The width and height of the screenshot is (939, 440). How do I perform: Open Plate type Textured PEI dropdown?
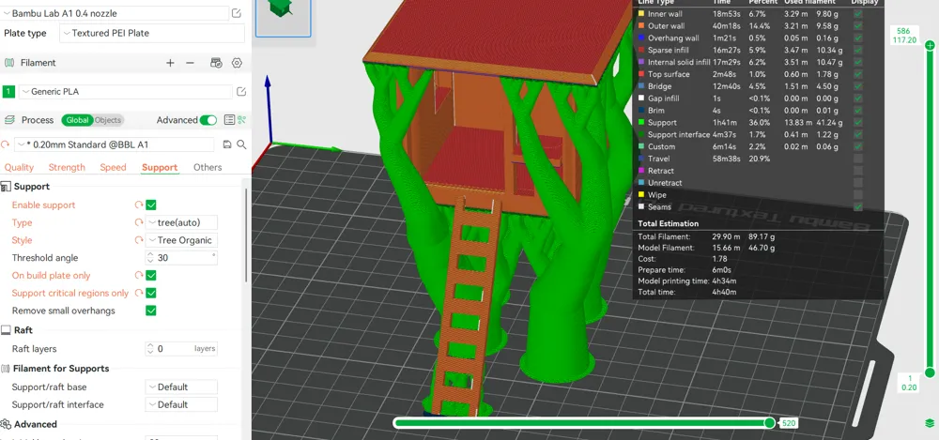152,34
